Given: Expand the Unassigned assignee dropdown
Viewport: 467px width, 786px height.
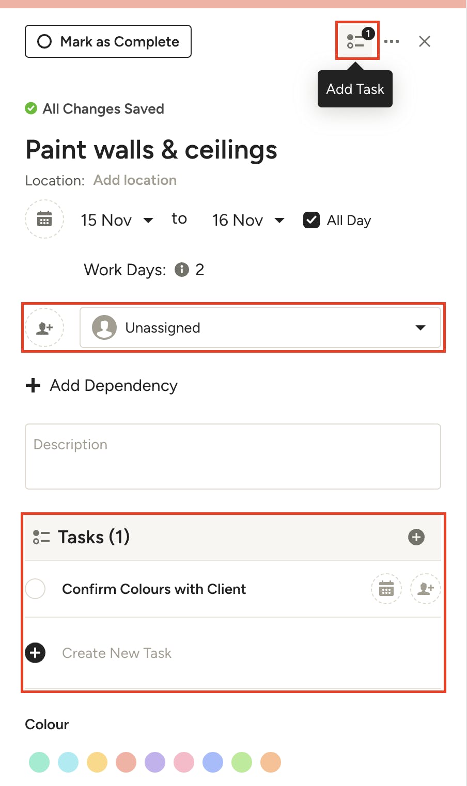Looking at the screenshot, I should pyautogui.click(x=260, y=328).
